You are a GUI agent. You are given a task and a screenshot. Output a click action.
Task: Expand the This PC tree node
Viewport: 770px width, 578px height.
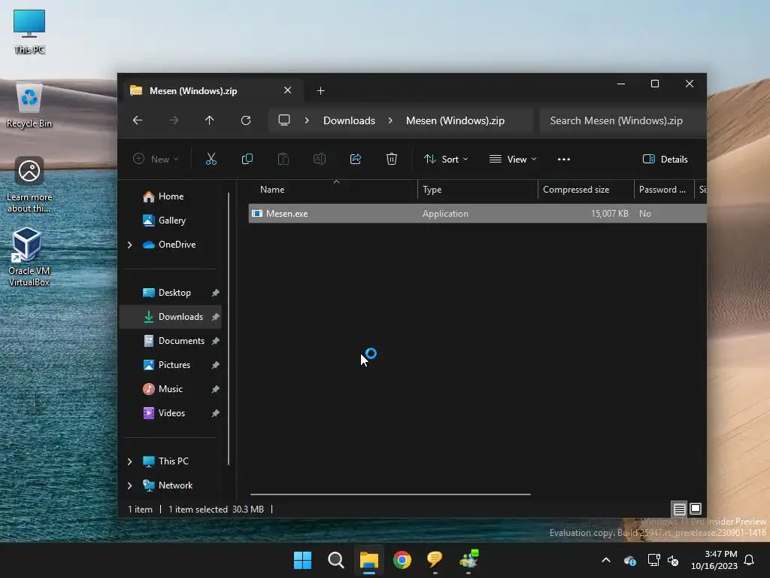(129, 461)
